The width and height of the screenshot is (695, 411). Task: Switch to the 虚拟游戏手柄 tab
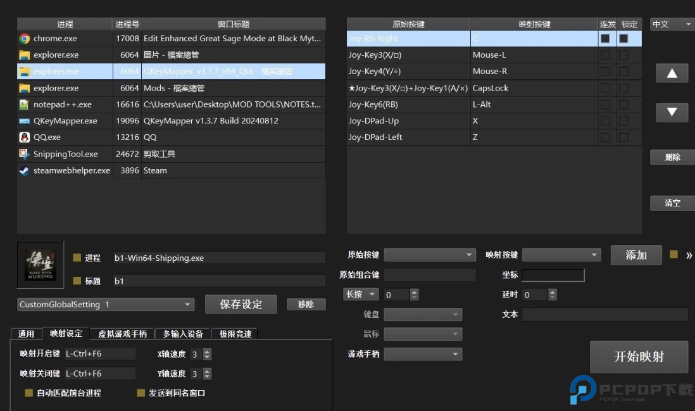[122, 334]
